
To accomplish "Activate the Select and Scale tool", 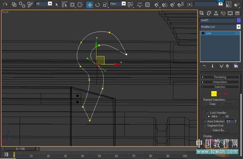I will pos(105,5).
